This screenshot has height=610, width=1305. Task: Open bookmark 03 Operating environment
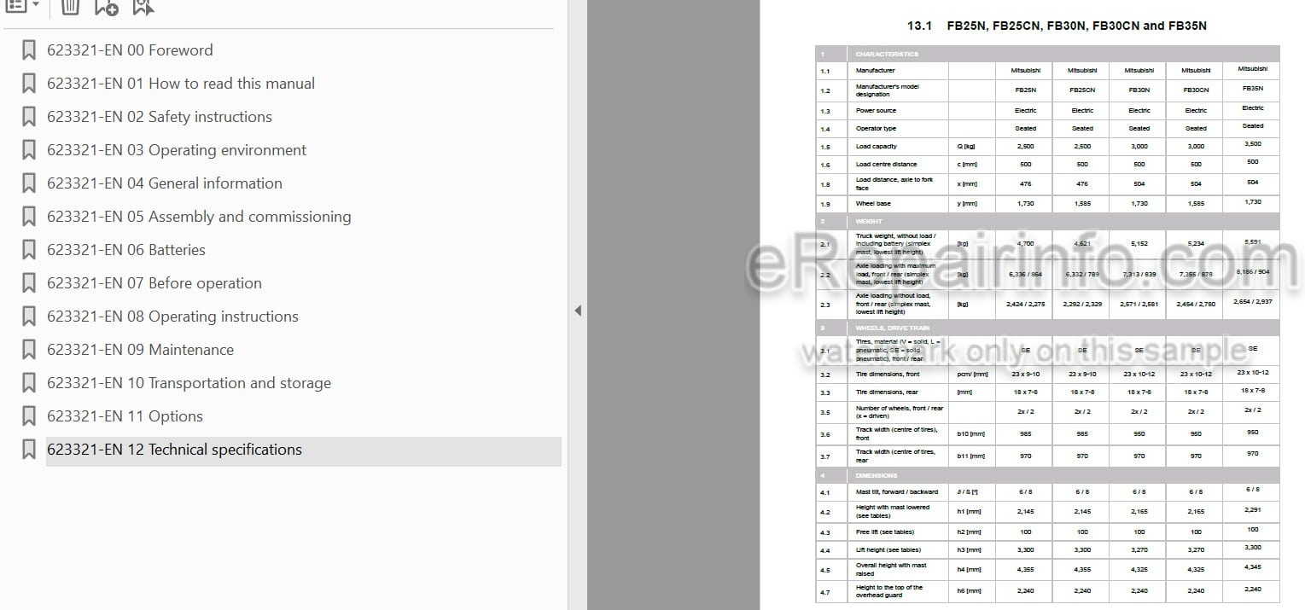177,150
